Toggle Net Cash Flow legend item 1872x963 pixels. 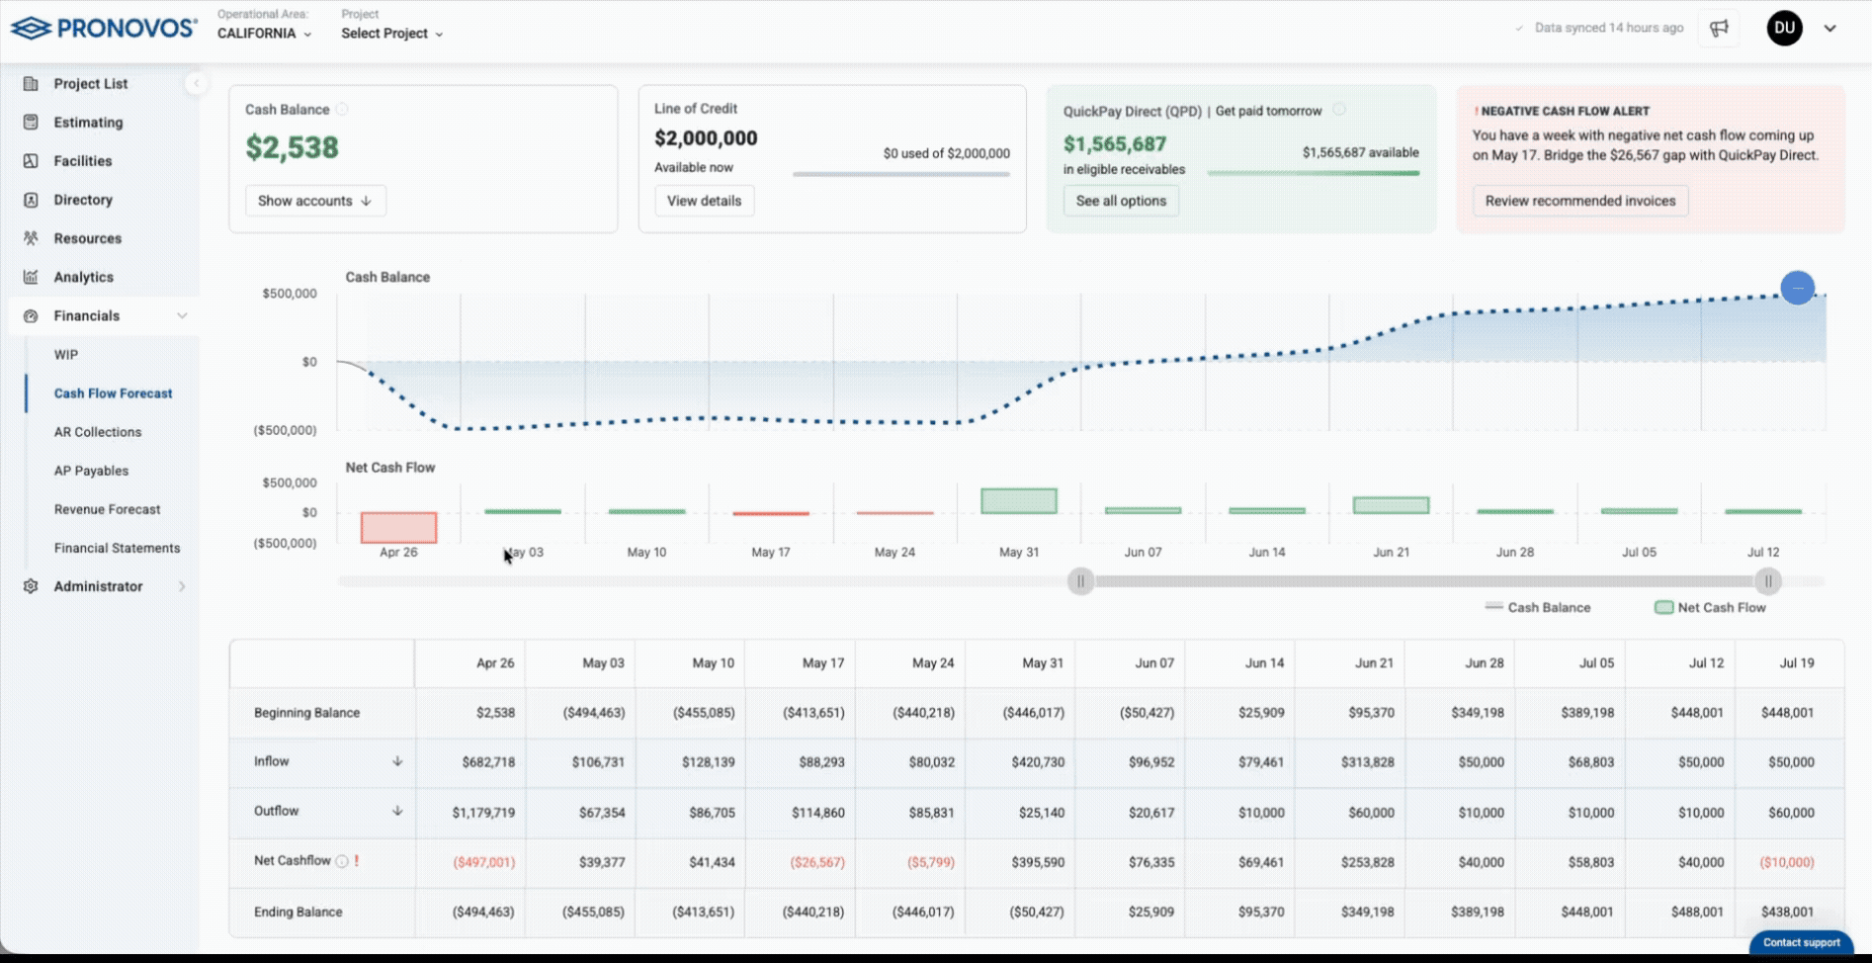(x=1710, y=607)
